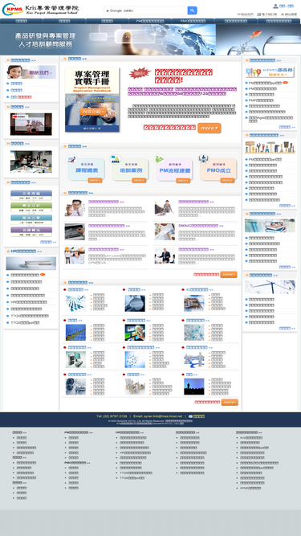This screenshot has height=536, width=301.
Task: Click the orange 內容介紹 button on the book
Action: click(93, 112)
